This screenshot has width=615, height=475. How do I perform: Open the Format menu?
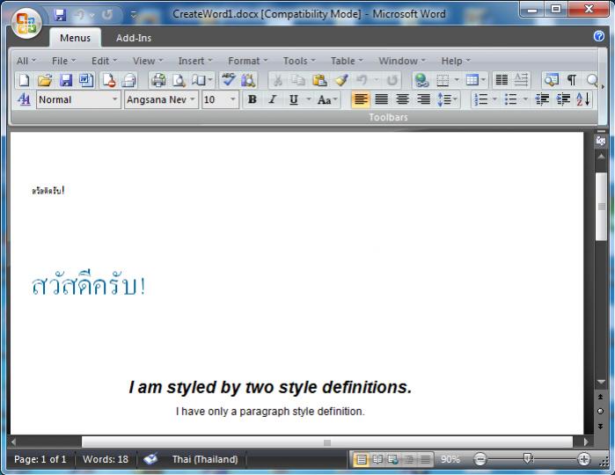point(248,61)
